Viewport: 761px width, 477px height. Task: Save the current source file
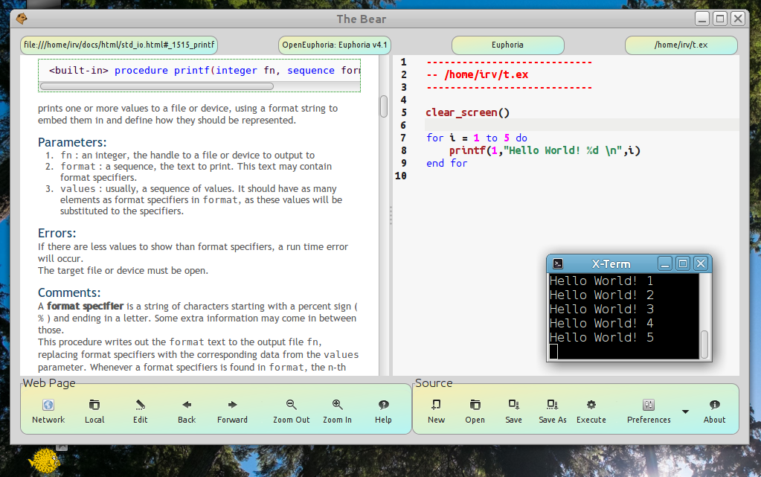(514, 406)
